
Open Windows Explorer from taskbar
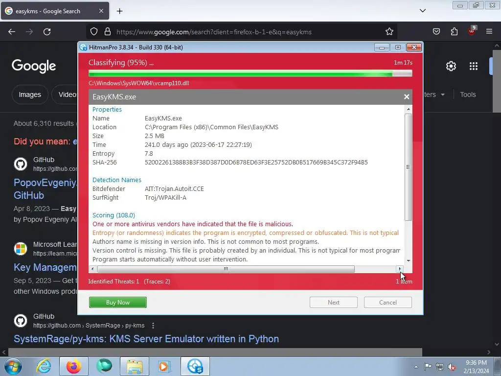pos(135,366)
